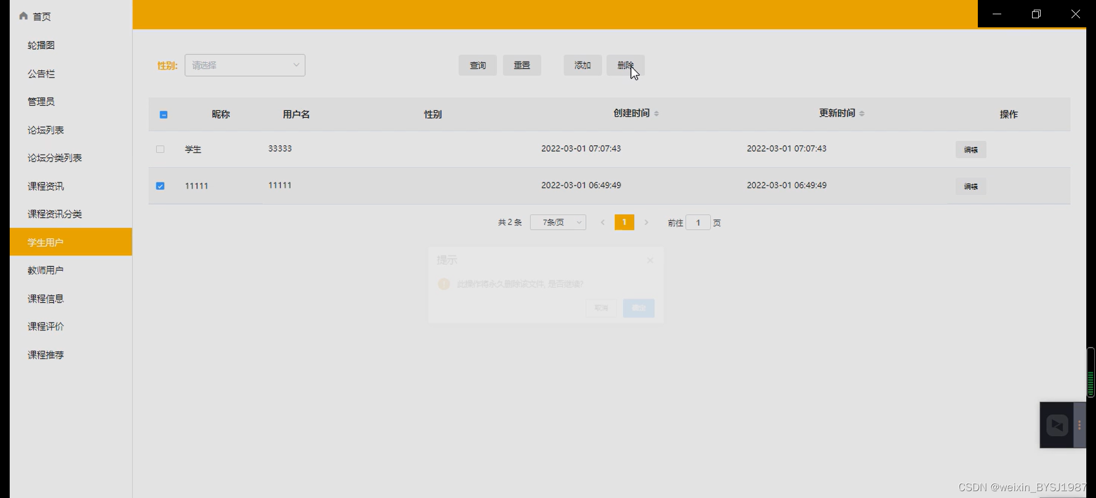
Task: Click nickname cell 学生
Action: click(x=193, y=149)
